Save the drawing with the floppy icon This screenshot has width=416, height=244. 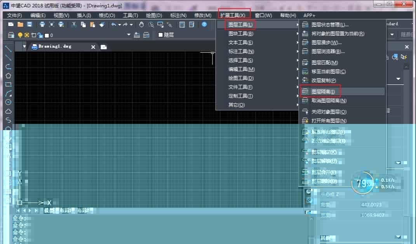30,25
